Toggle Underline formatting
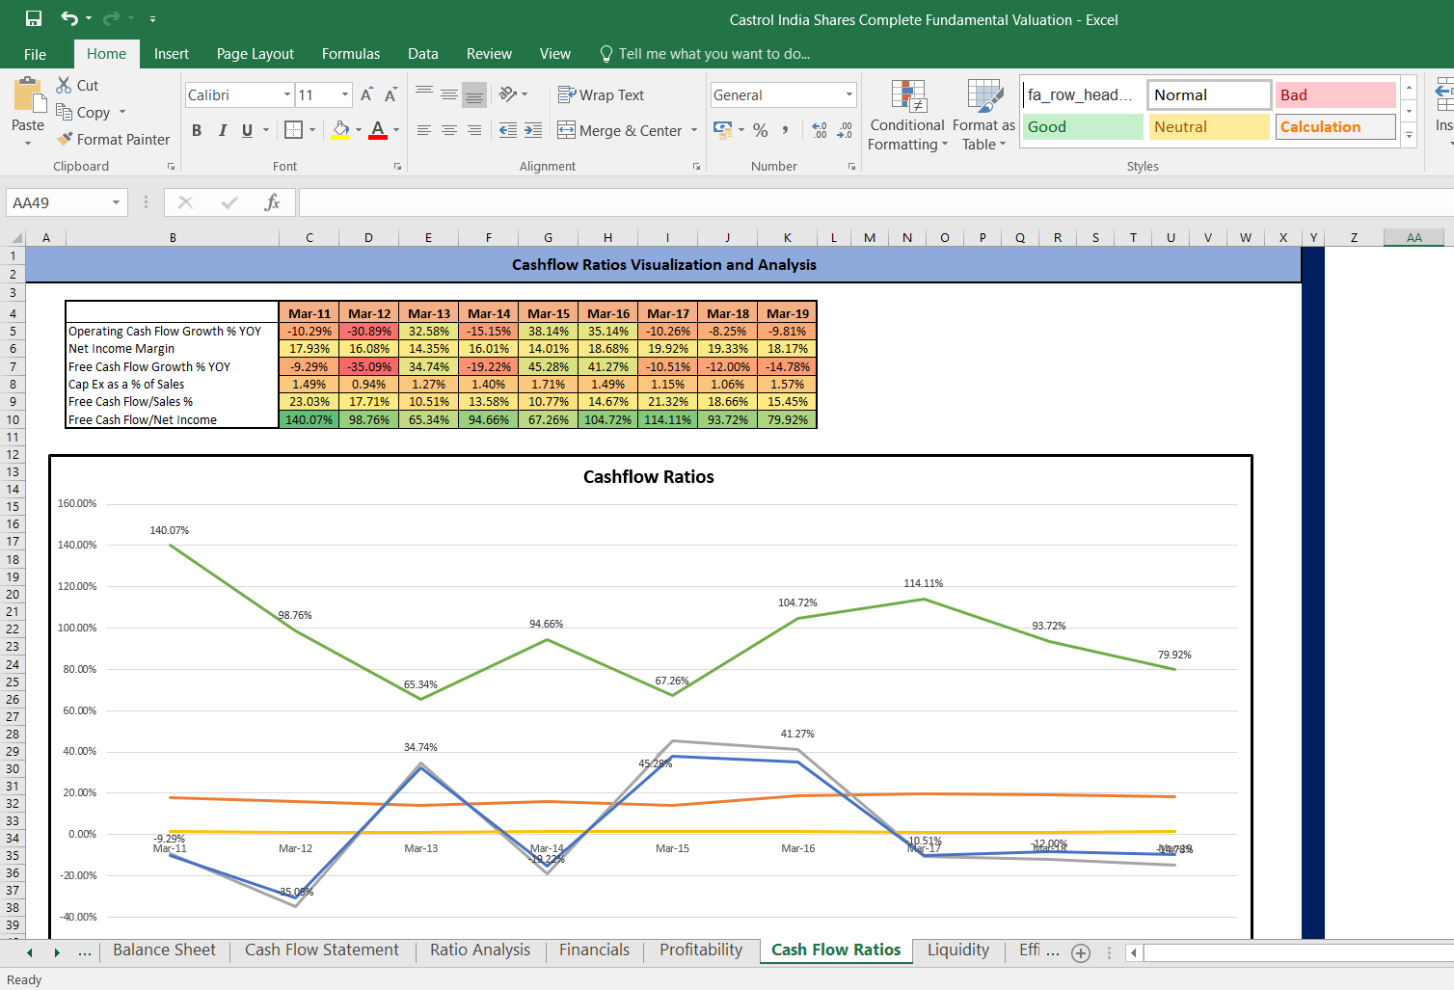Screen dimensions: 1454x990 tap(248, 130)
